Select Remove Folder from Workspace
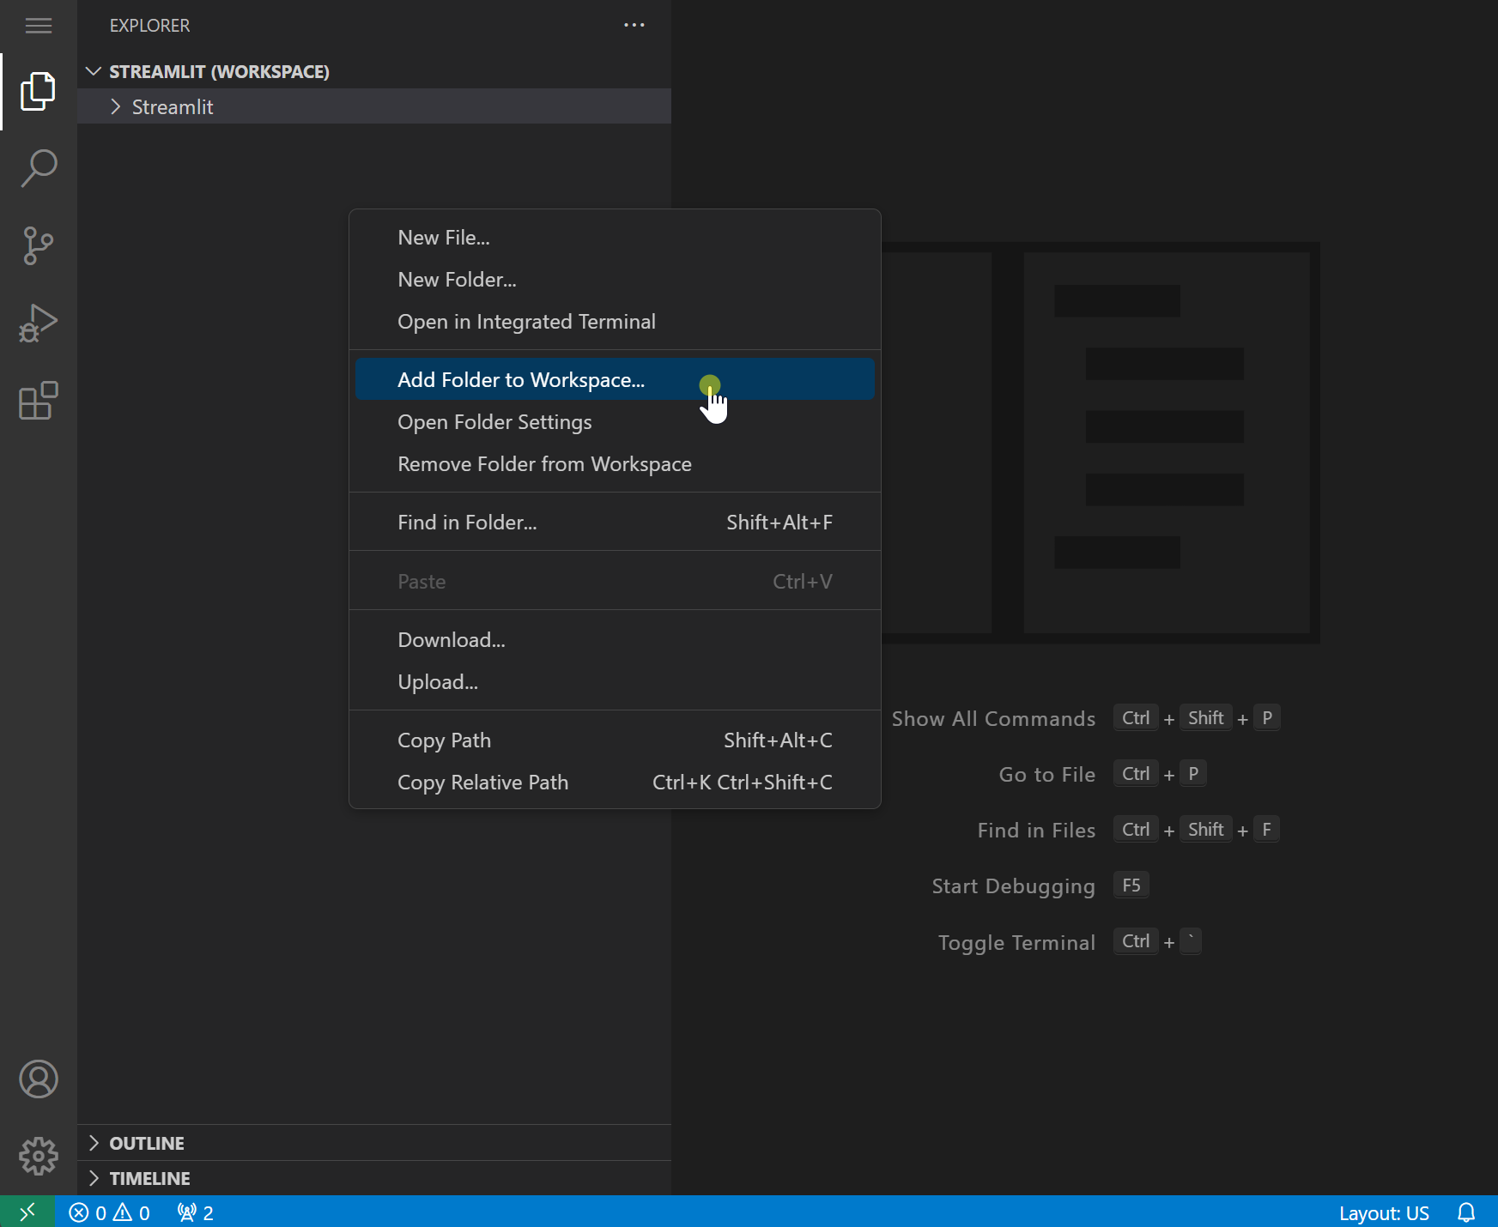The height and width of the screenshot is (1227, 1498). click(615, 464)
